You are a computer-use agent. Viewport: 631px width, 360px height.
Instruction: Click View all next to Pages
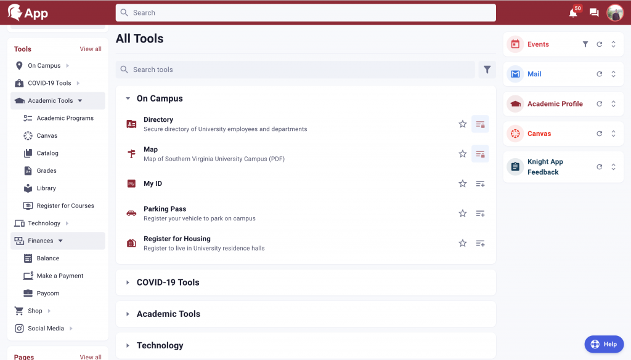pyautogui.click(x=91, y=357)
